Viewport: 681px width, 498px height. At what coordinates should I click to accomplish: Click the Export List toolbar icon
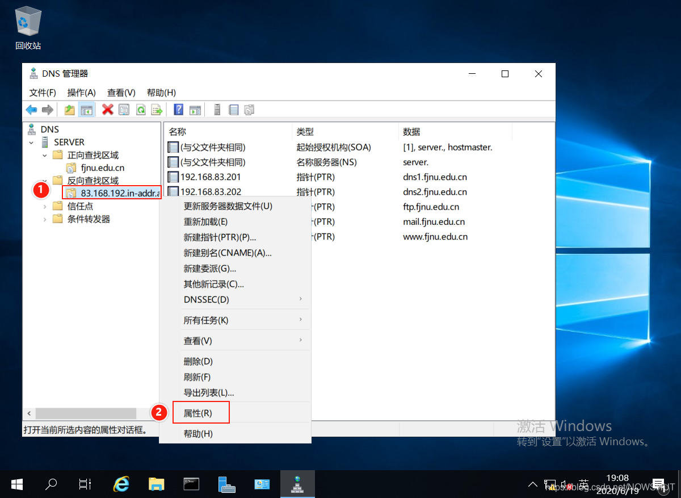(157, 110)
